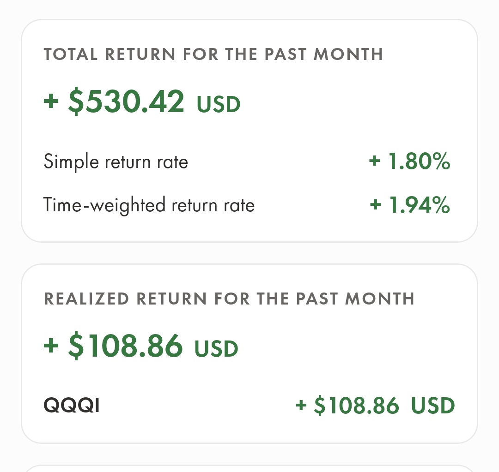499x472 pixels.
Task: Tap the +1.80% simple return value
Action: click(x=419, y=161)
